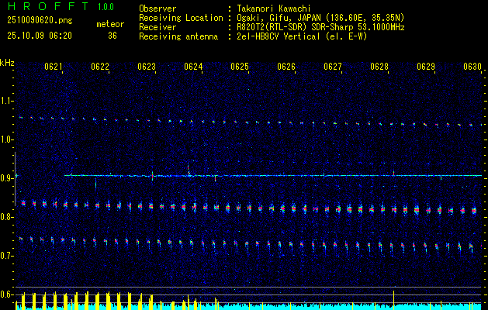Image resolution: width=488 pixels, height=310 pixels.
Task: Click the Receiving Location label
Action: pos(181,18)
